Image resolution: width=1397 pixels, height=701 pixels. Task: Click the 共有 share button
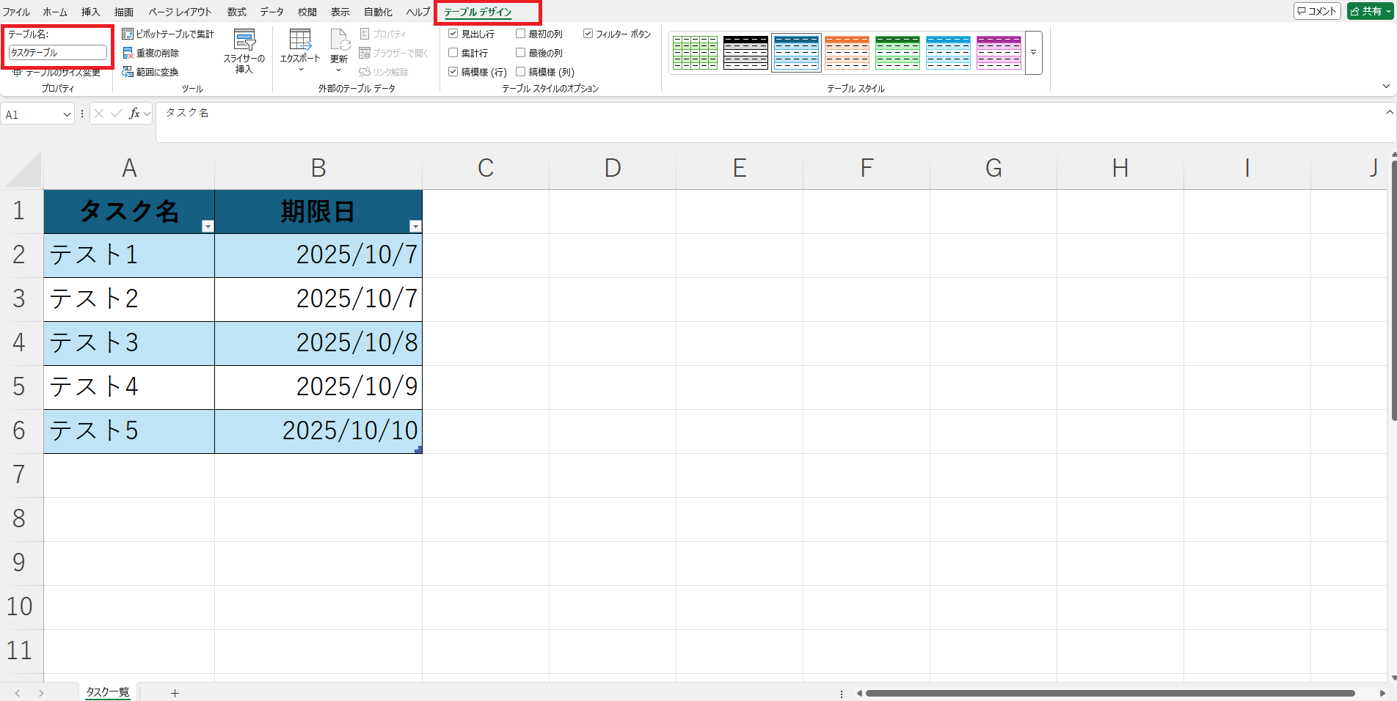click(x=1371, y=11)
